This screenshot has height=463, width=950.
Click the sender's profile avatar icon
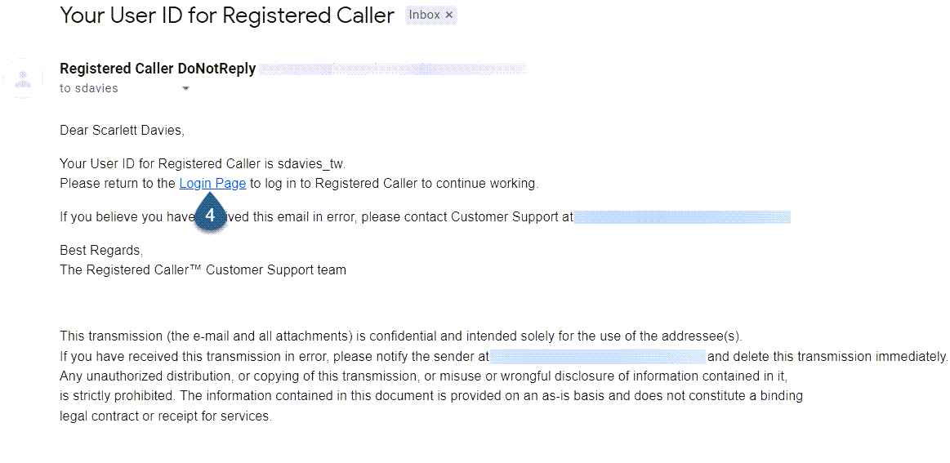[24, 78]
